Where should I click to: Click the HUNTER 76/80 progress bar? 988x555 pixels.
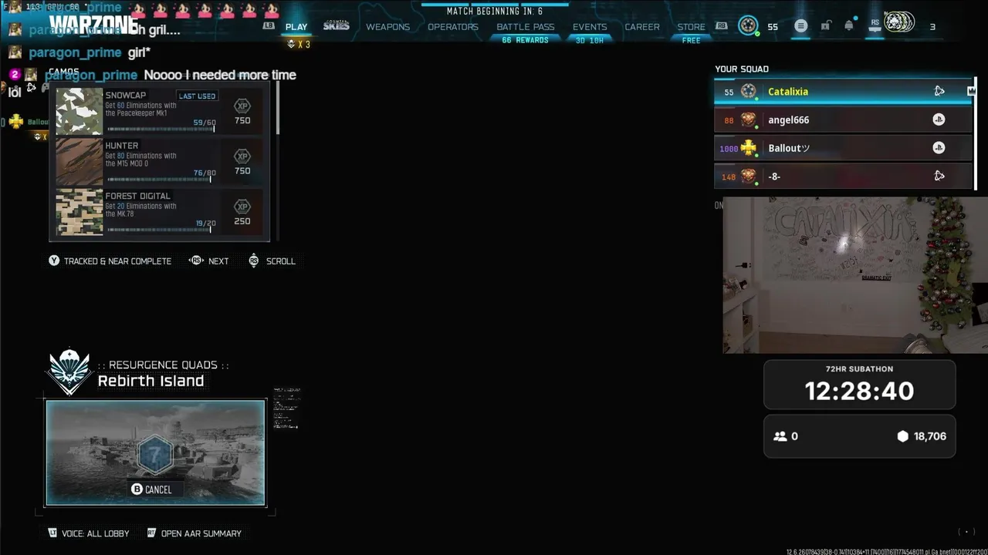[161, 179]
